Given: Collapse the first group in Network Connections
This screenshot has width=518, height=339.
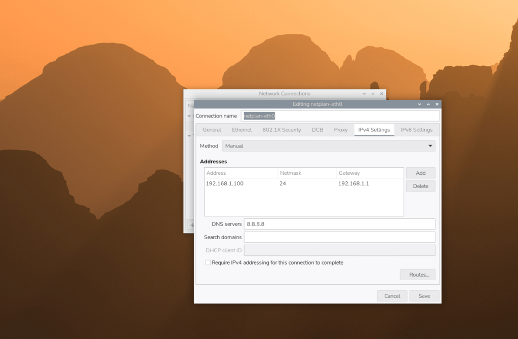Looking at the screenshot, I should pyautogui.click(x=189, y=116).
